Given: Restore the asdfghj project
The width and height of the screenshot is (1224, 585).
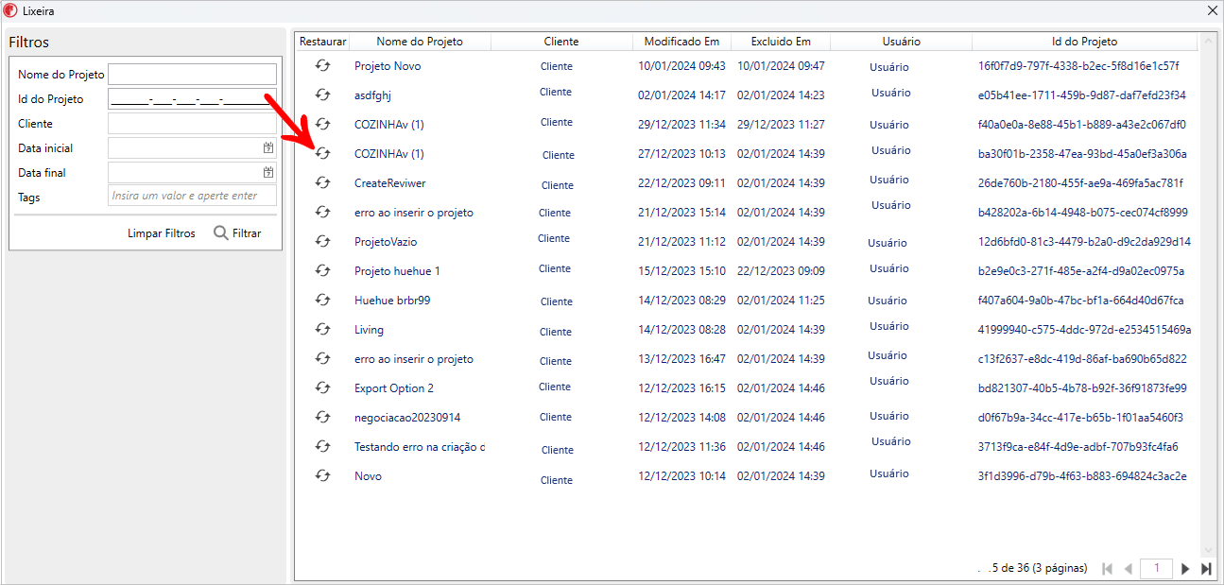Looking at the screenshot, I should pos(322,95).
